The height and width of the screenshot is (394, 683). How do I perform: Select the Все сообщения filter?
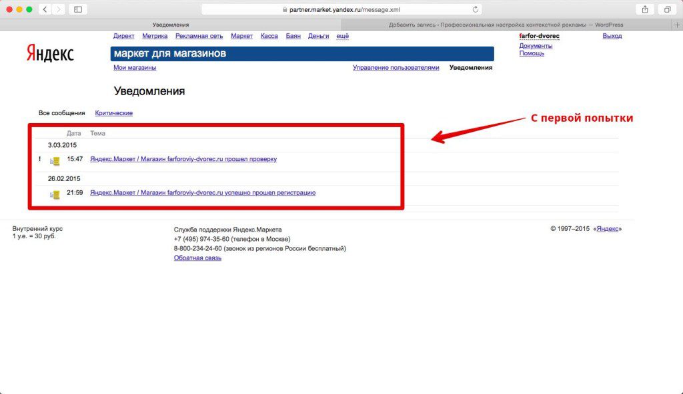[62, 112]
